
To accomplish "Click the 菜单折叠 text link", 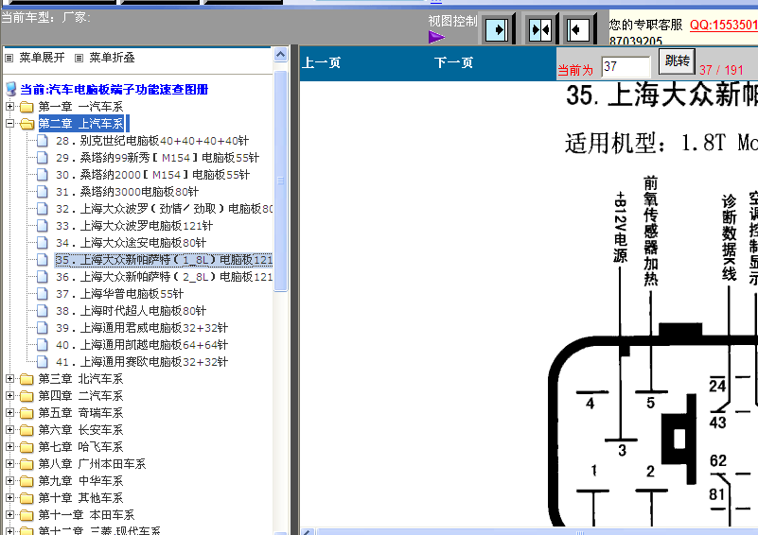I will point(113,58).
